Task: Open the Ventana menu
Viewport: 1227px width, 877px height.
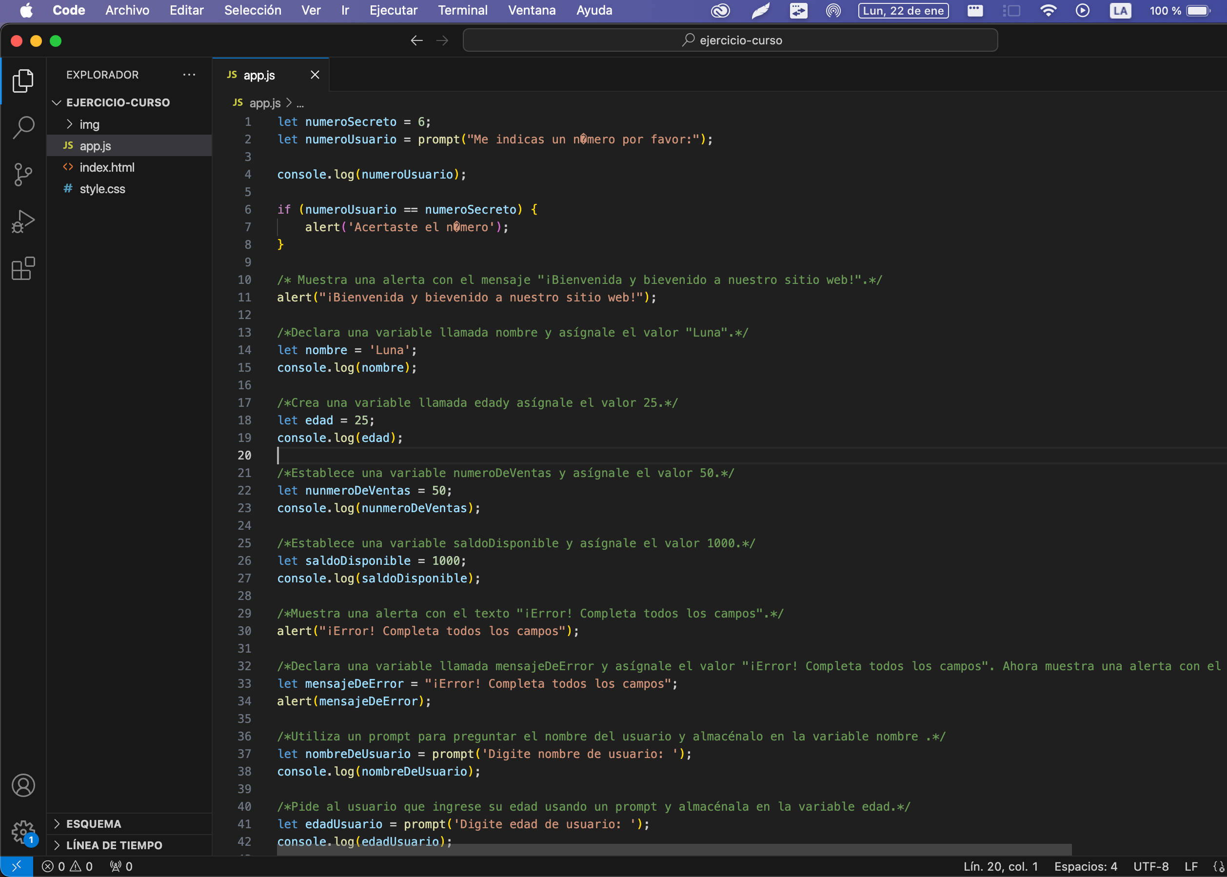Action: 532,10
